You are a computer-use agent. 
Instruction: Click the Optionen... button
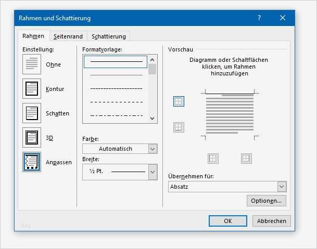tap(266, 201)
